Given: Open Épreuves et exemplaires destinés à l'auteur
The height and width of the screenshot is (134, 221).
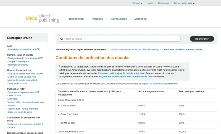Looking at the screenshot, I should [25, 126].
